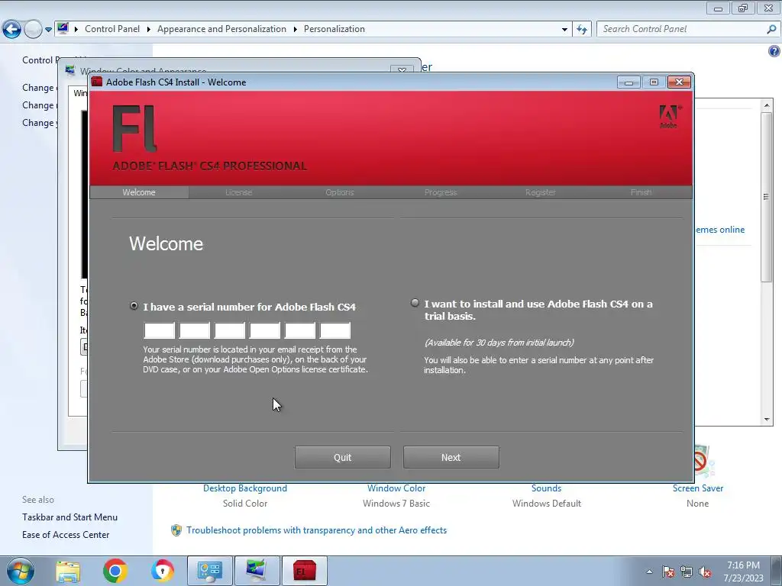Open Taskbar and Start Menu link
Image resolution: width=782 pixels, height=586 pixels.
[69, 517]
